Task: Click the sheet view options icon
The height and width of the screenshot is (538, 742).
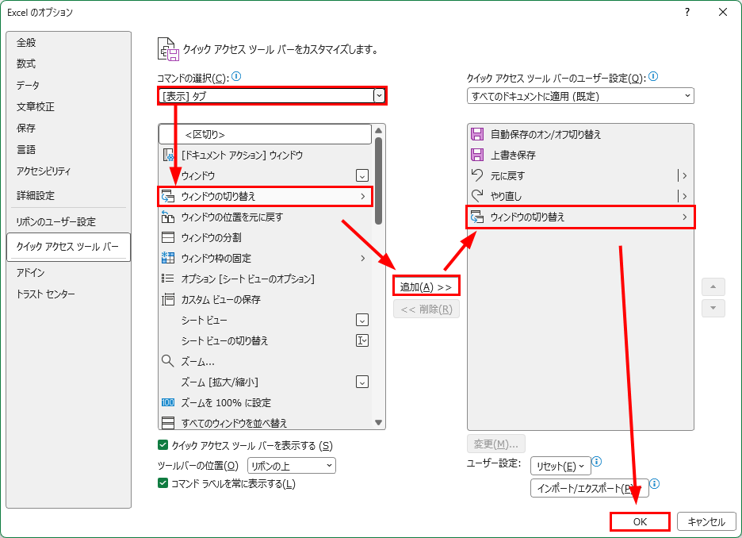Action: click(x=168, y=279)
